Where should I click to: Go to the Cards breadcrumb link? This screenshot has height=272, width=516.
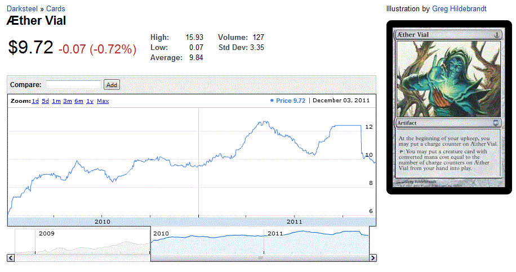55,8
